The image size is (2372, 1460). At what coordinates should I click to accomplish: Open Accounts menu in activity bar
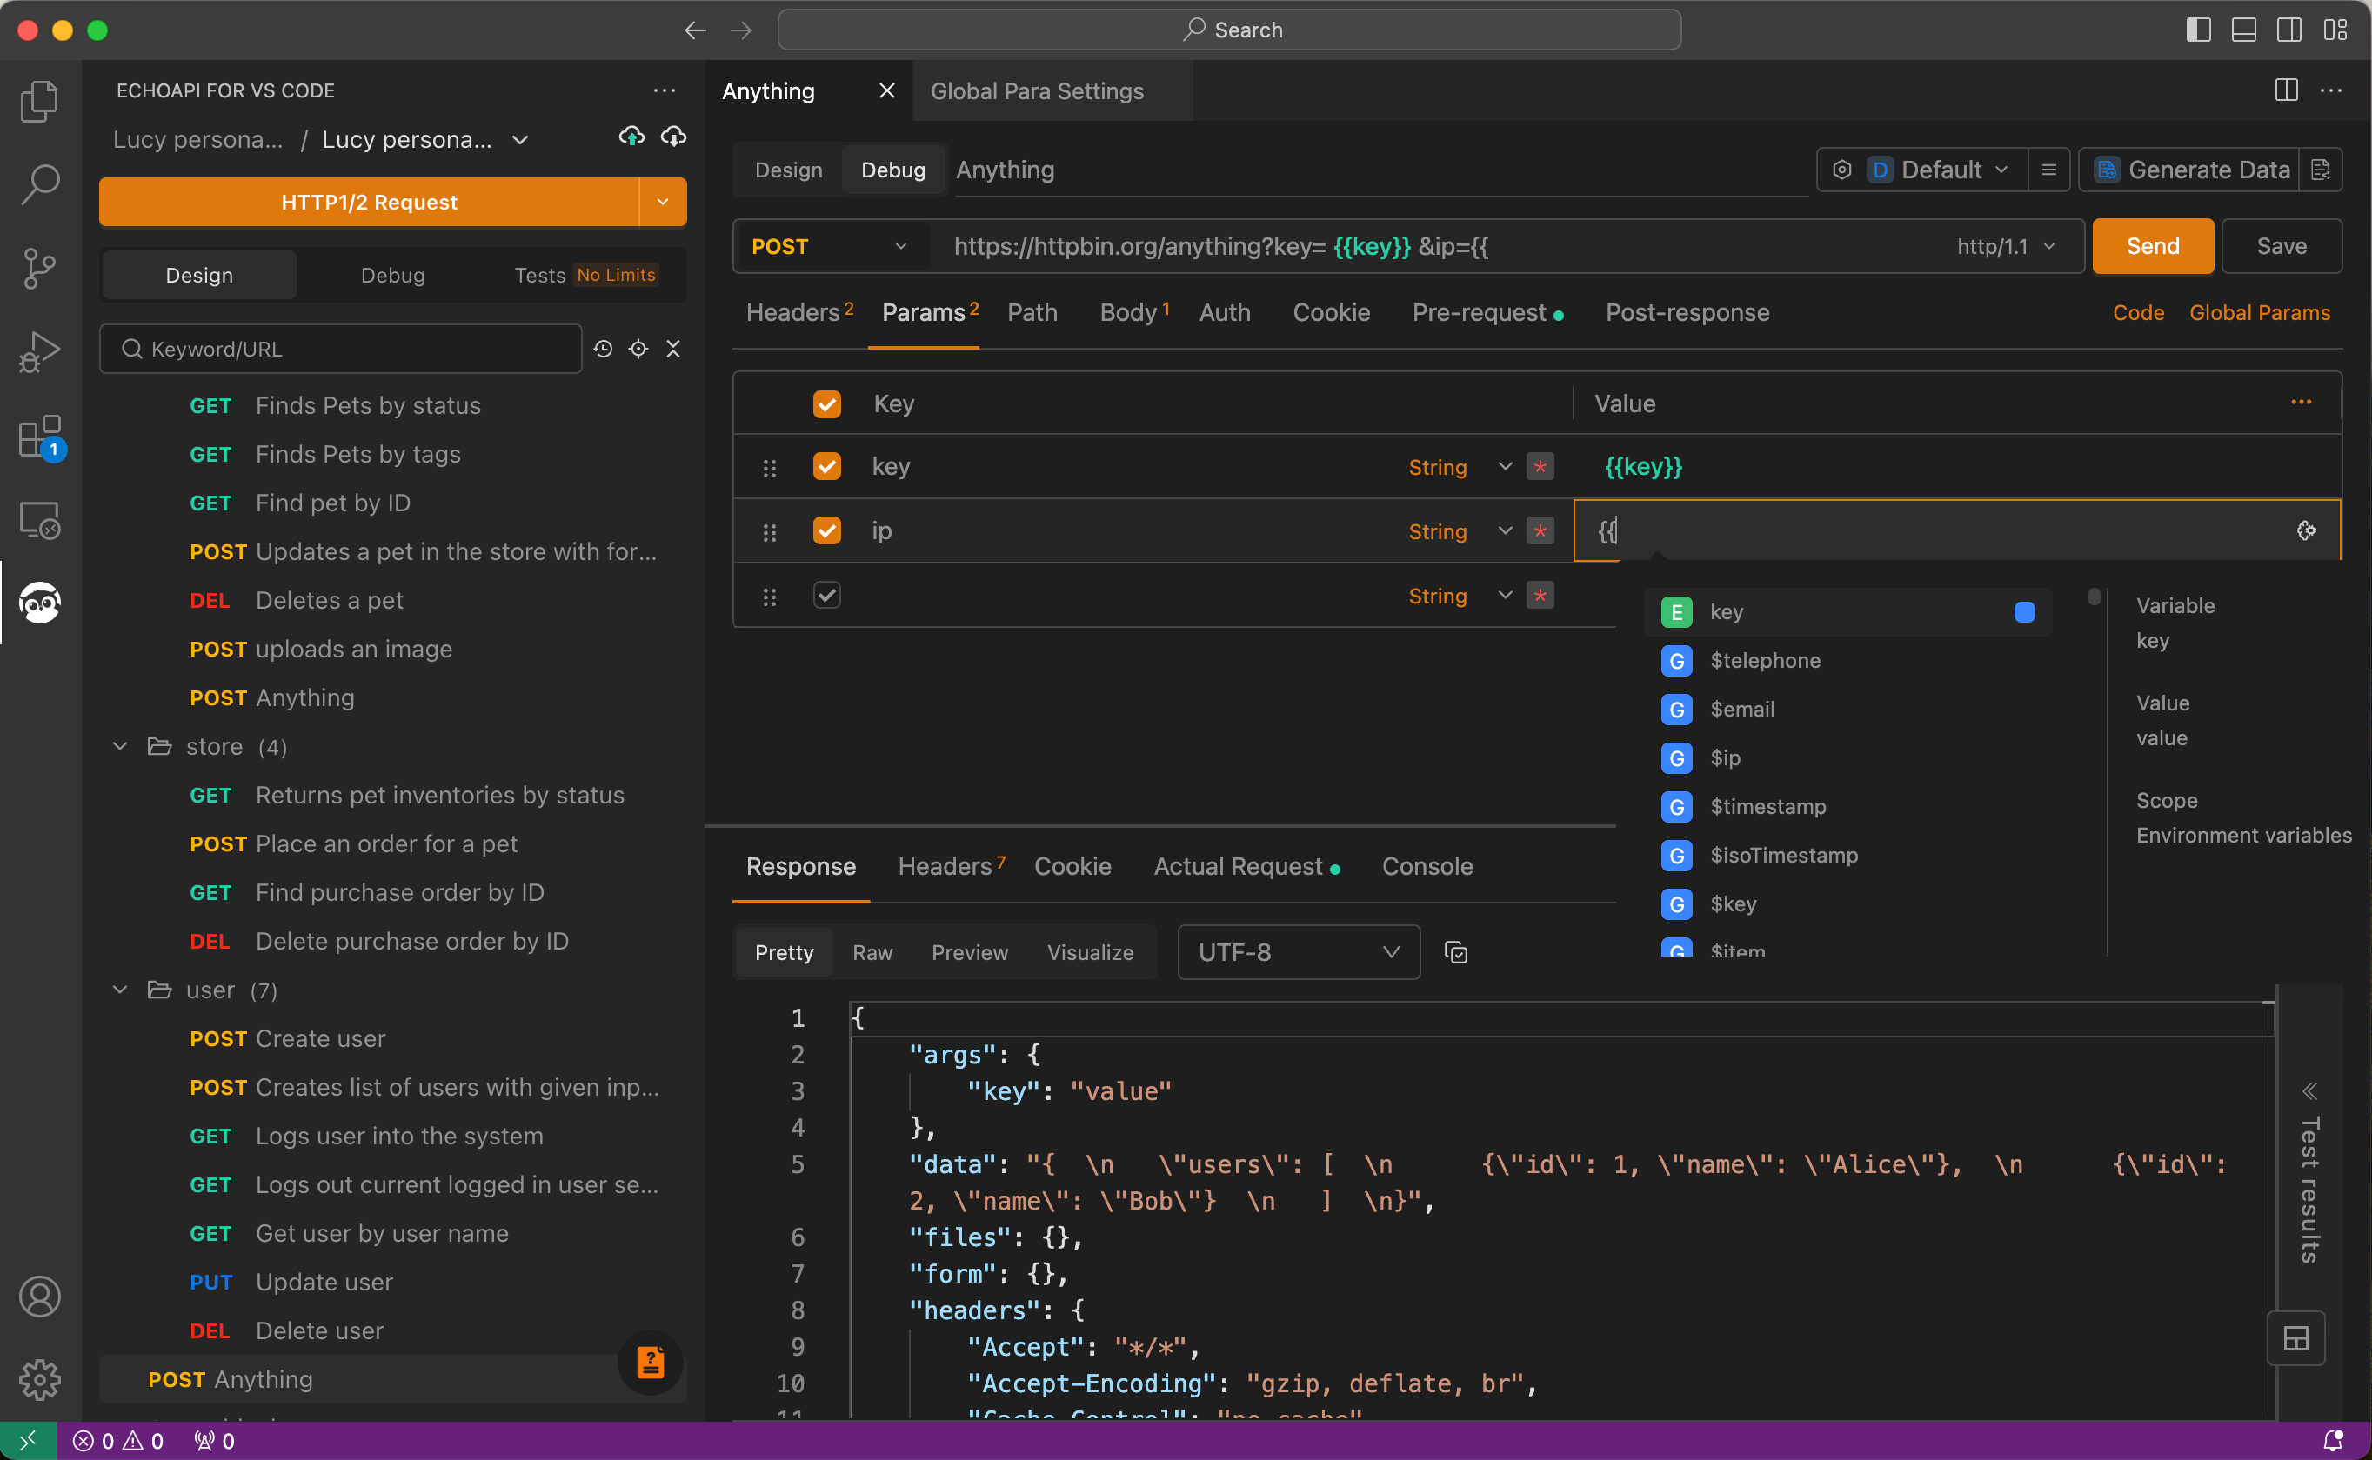pyautogui.click(x=40, y=1296)
